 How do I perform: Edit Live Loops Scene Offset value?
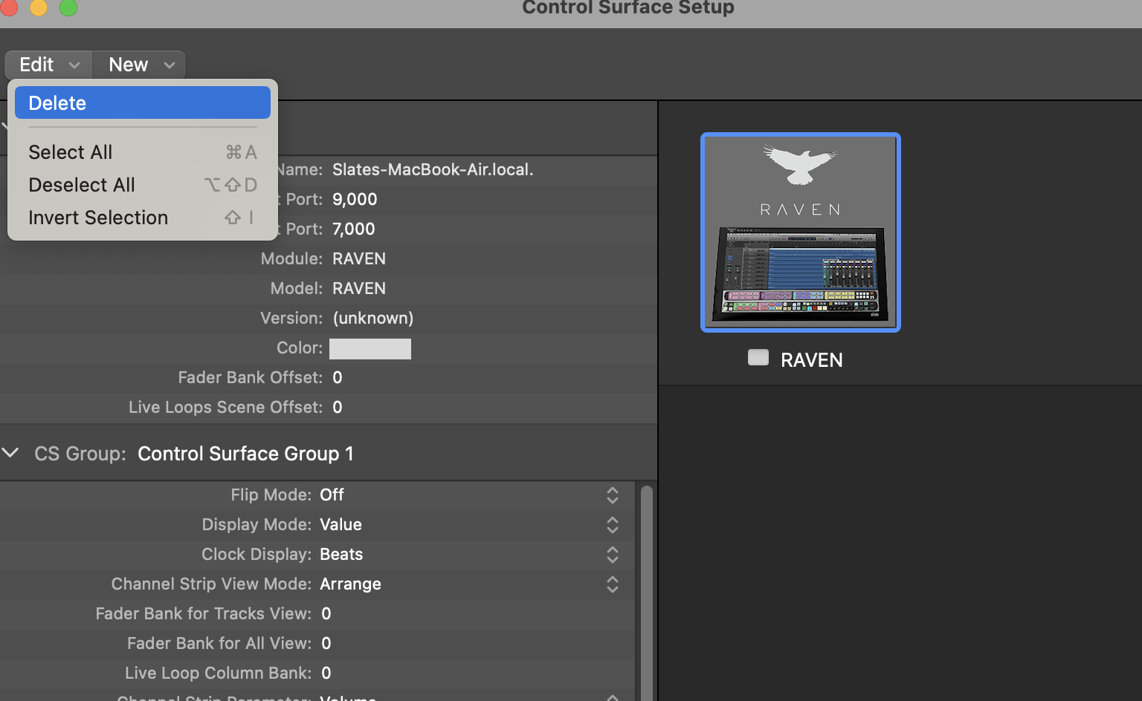(x=338, y=408)
